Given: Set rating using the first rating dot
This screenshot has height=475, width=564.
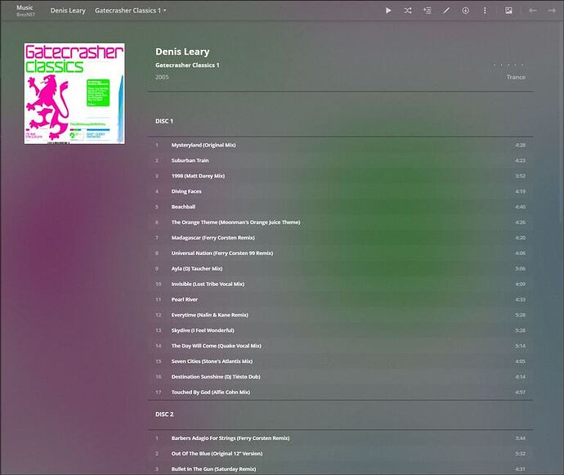Looking at the screenshot, I should pyautogui.click(x=495, y=65).
